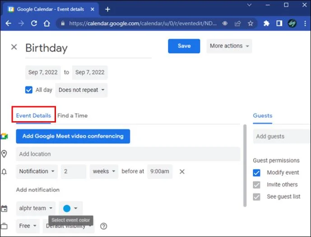Click the Birthday title field
Image resolution: width=311 pixels, height=237 pixels.
88,48
